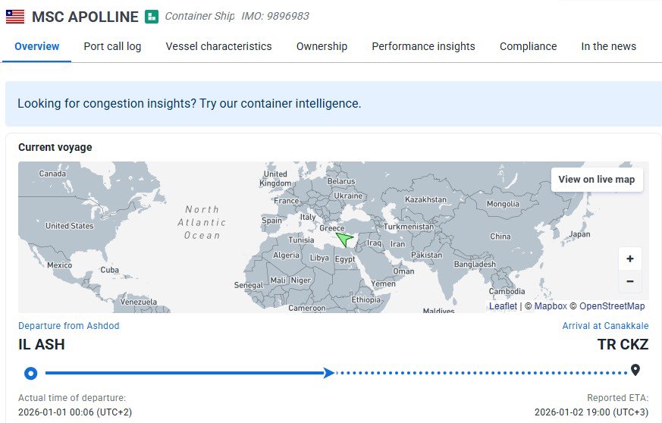
Task: Click the congestion insights banner text
Action: coord(189,103)
